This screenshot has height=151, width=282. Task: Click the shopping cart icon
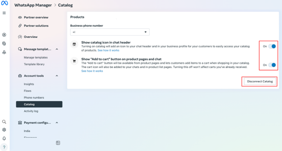74,61
